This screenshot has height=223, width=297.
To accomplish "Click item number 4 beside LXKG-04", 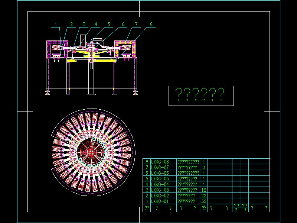I will [x=147, y=184].
